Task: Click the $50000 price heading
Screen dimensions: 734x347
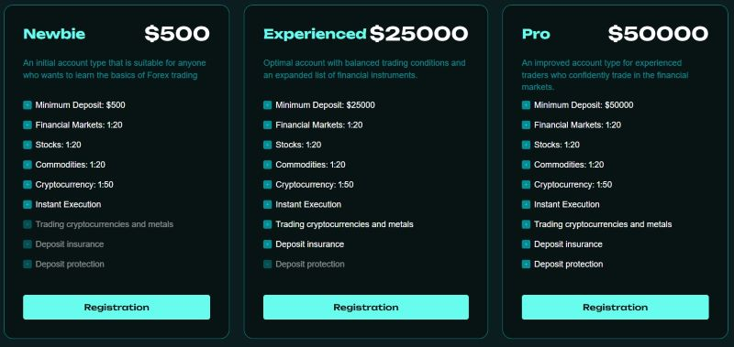Action: tap(658, 34)
